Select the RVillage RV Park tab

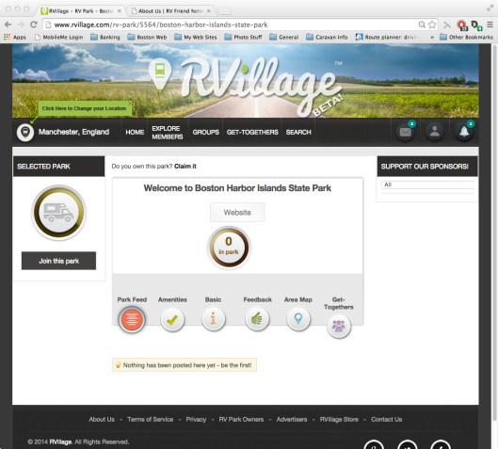(x=81, y=11)
